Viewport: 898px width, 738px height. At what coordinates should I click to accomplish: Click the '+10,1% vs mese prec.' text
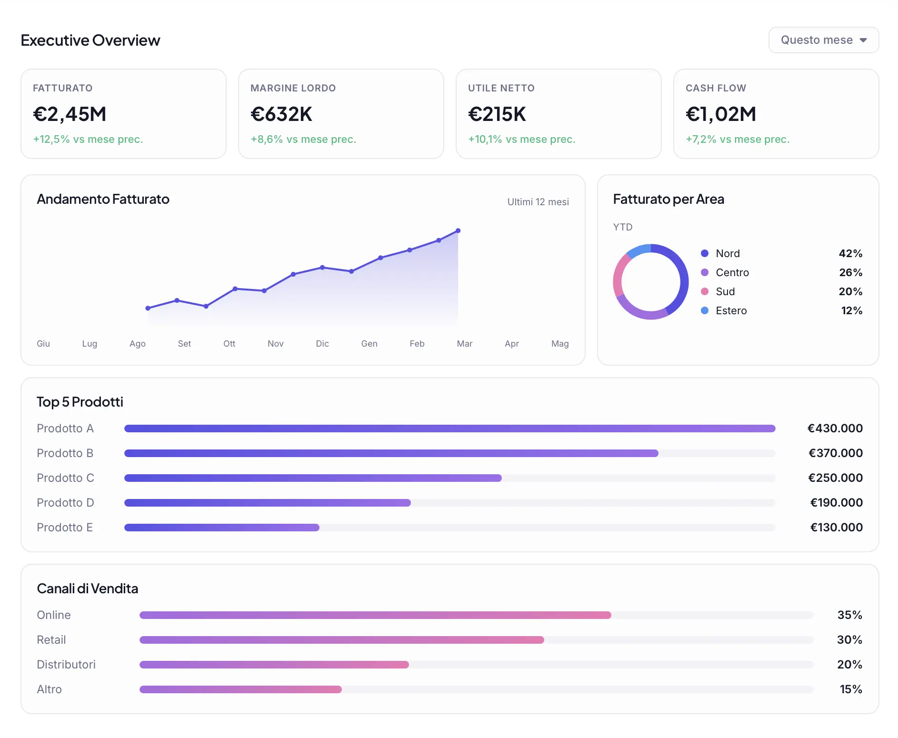click(x=521, y=139)
